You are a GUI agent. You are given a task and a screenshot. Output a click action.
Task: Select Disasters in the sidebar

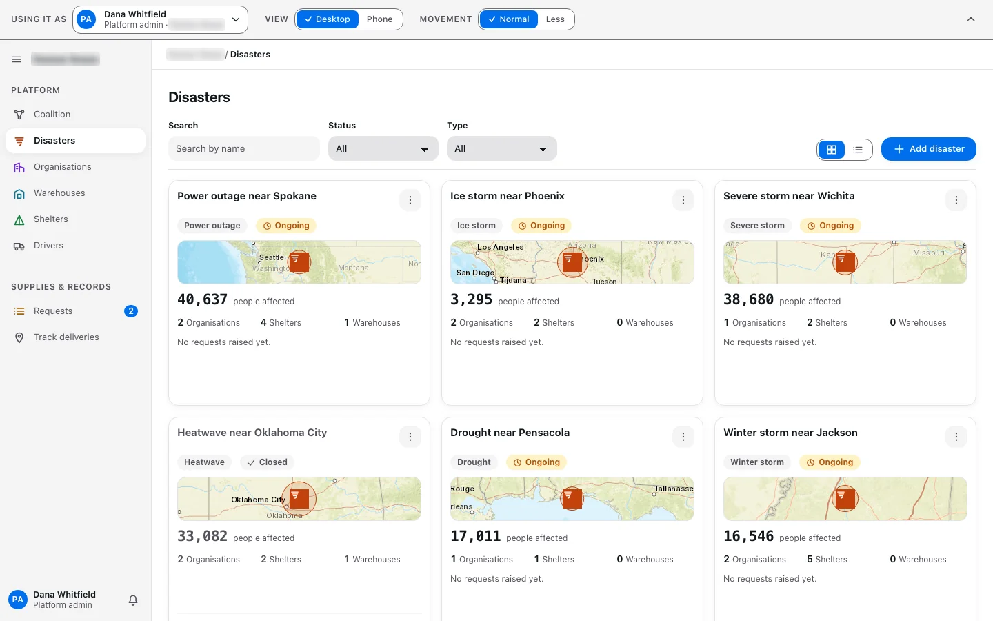click(x=75, y=141)
